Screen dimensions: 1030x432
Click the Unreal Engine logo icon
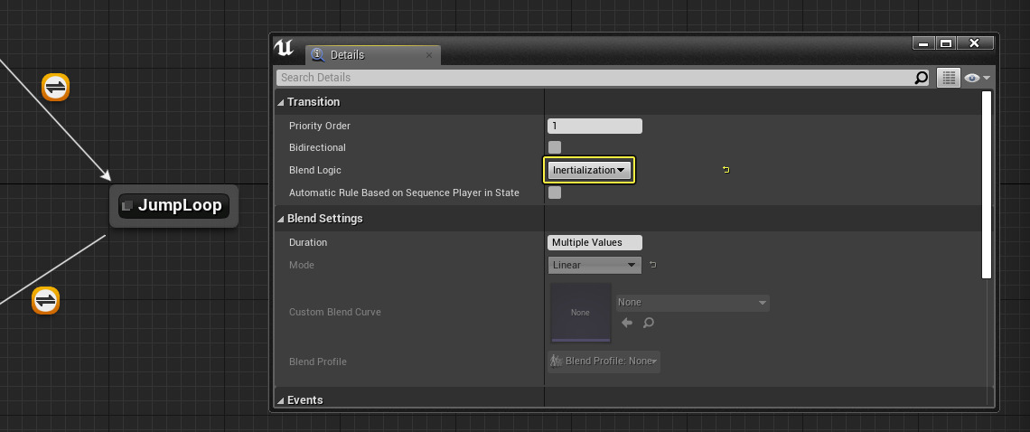[x=285, y=49]
